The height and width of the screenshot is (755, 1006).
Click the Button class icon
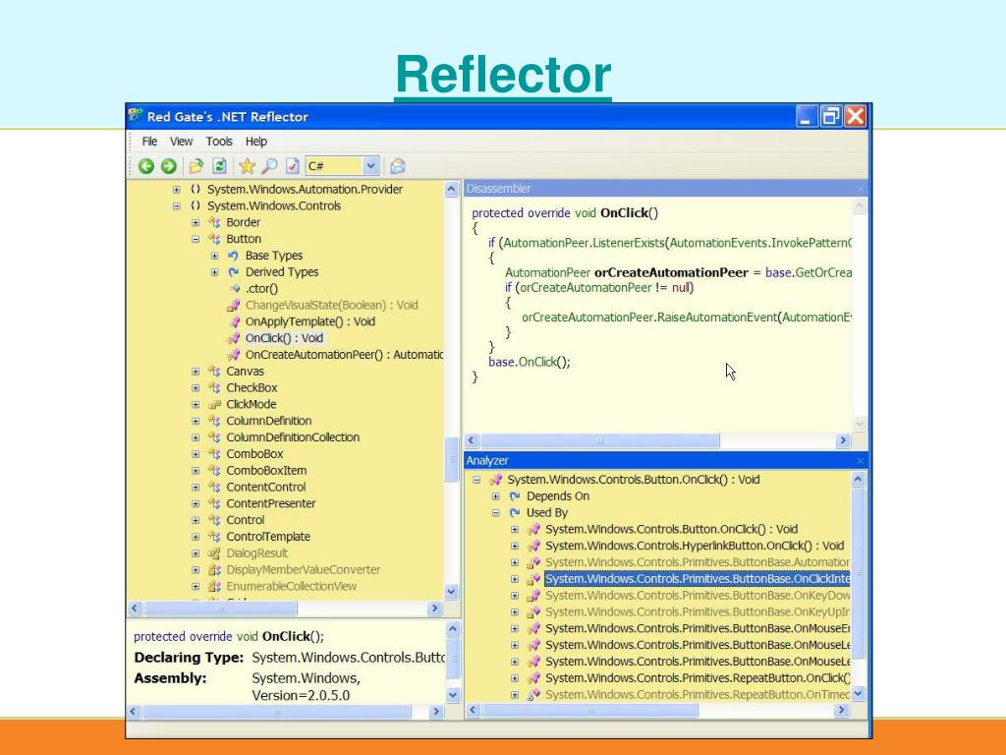coord(214,239)
